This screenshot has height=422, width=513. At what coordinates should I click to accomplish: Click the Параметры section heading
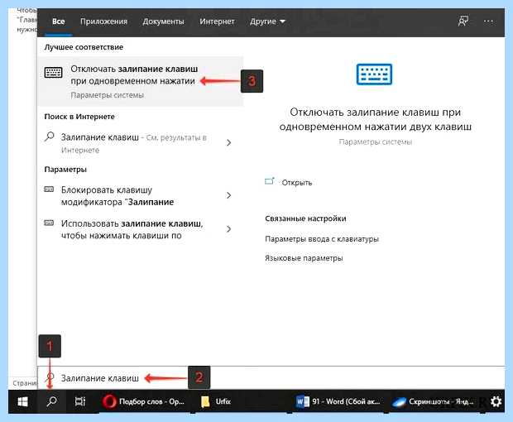click(65, 170)
